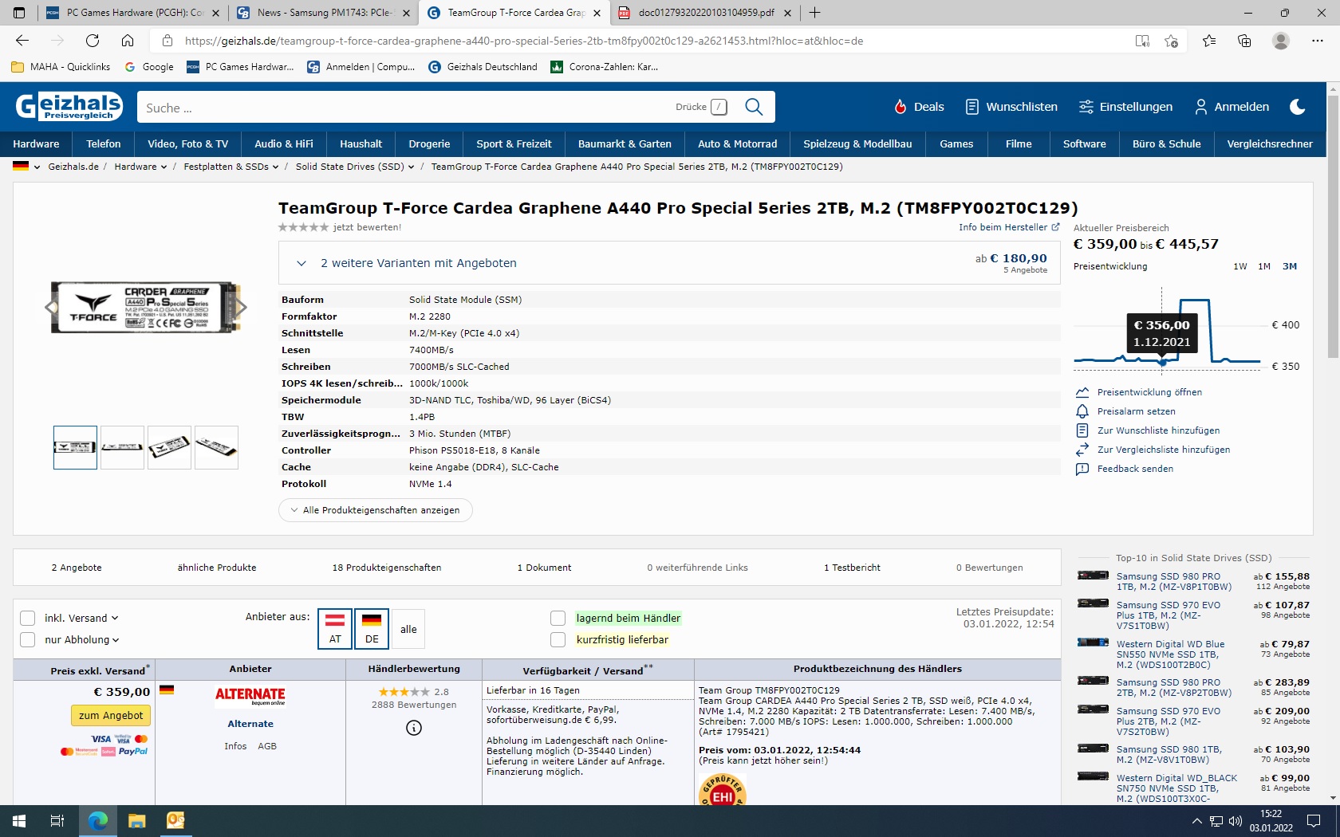Click Feedback senden speech bubble icon
The image size is (1340, 837).
click(x=1082, y=469)
